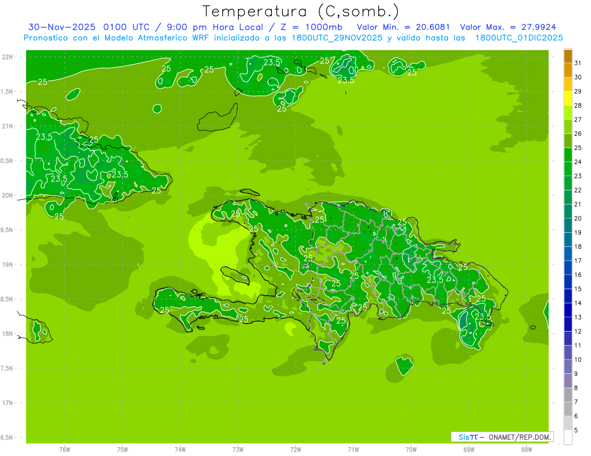Click the 73W longitude label
Image resolution: width=591 pixels, height=456 pixels.
click(x=238, y=450)
